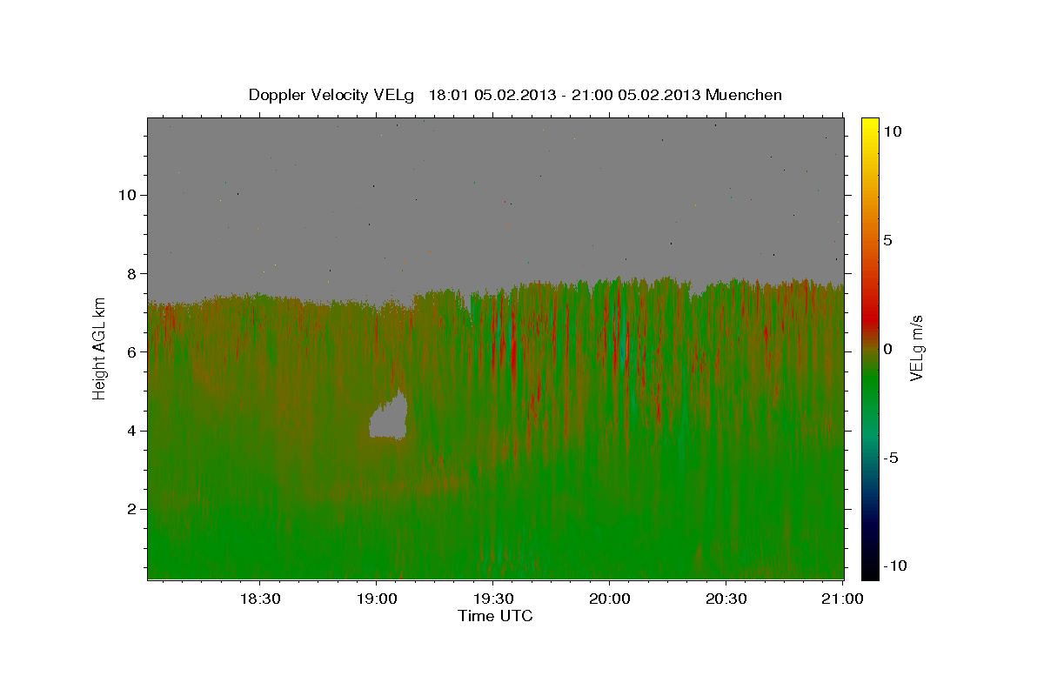Click the '19:30' time axis label

pos(492,599)
